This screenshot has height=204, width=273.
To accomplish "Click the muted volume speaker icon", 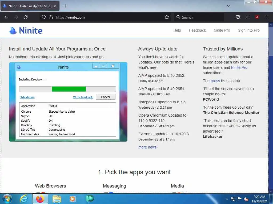I will pyautogui.click(x=246, y=199).
